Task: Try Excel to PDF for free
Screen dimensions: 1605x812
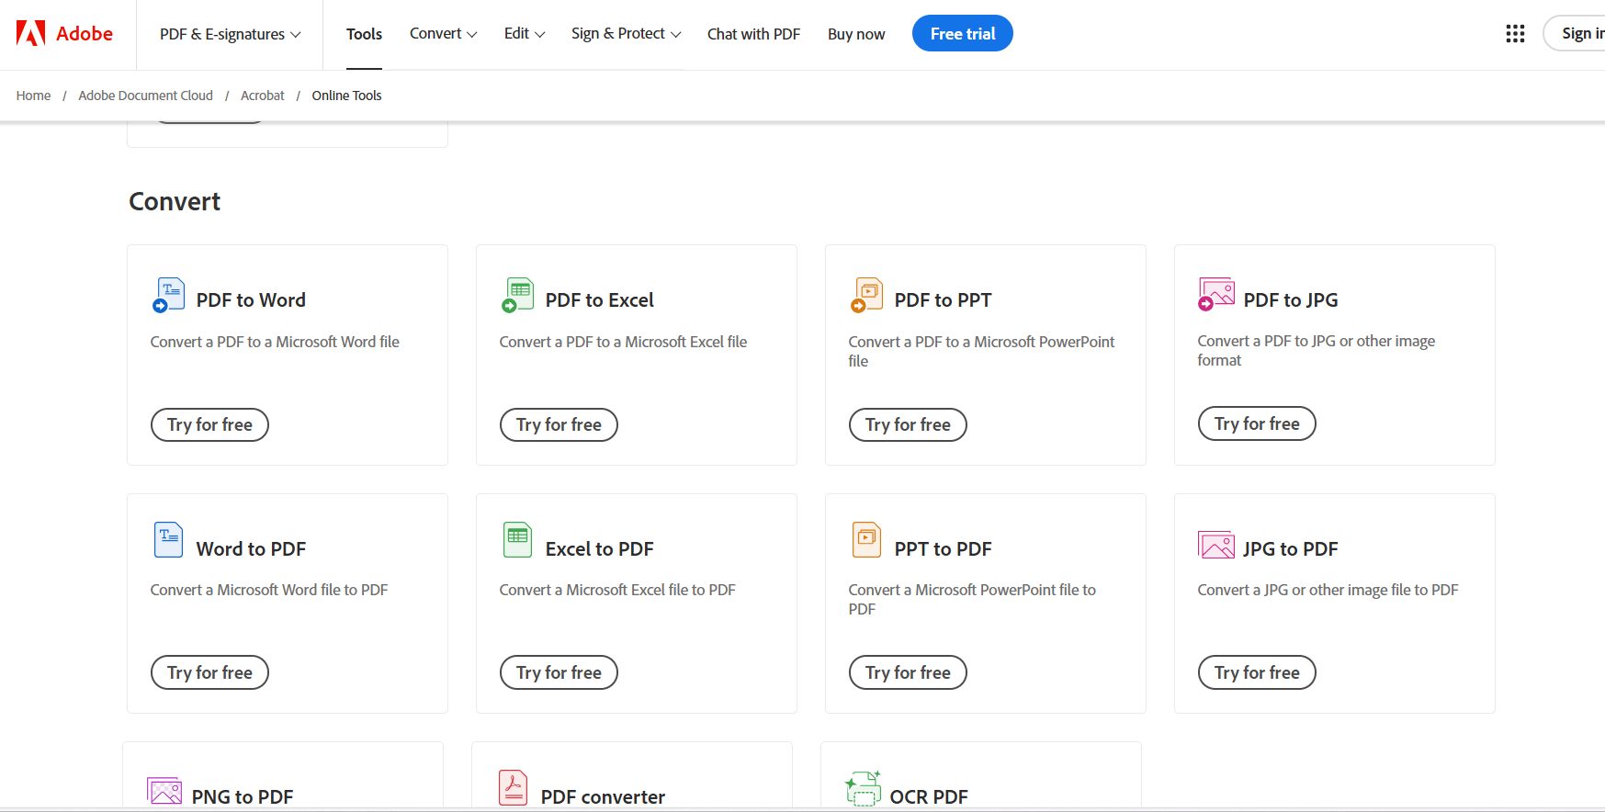Action: (x=559, y=672)
